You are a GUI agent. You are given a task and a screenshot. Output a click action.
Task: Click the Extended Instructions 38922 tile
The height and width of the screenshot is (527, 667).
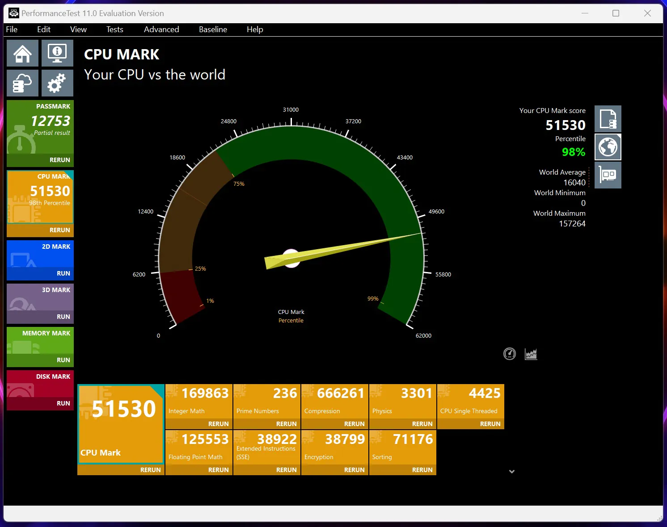coord(267,448)
